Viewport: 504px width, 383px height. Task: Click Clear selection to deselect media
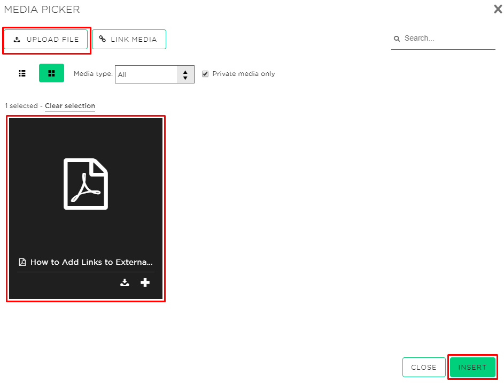pos(69,105)
